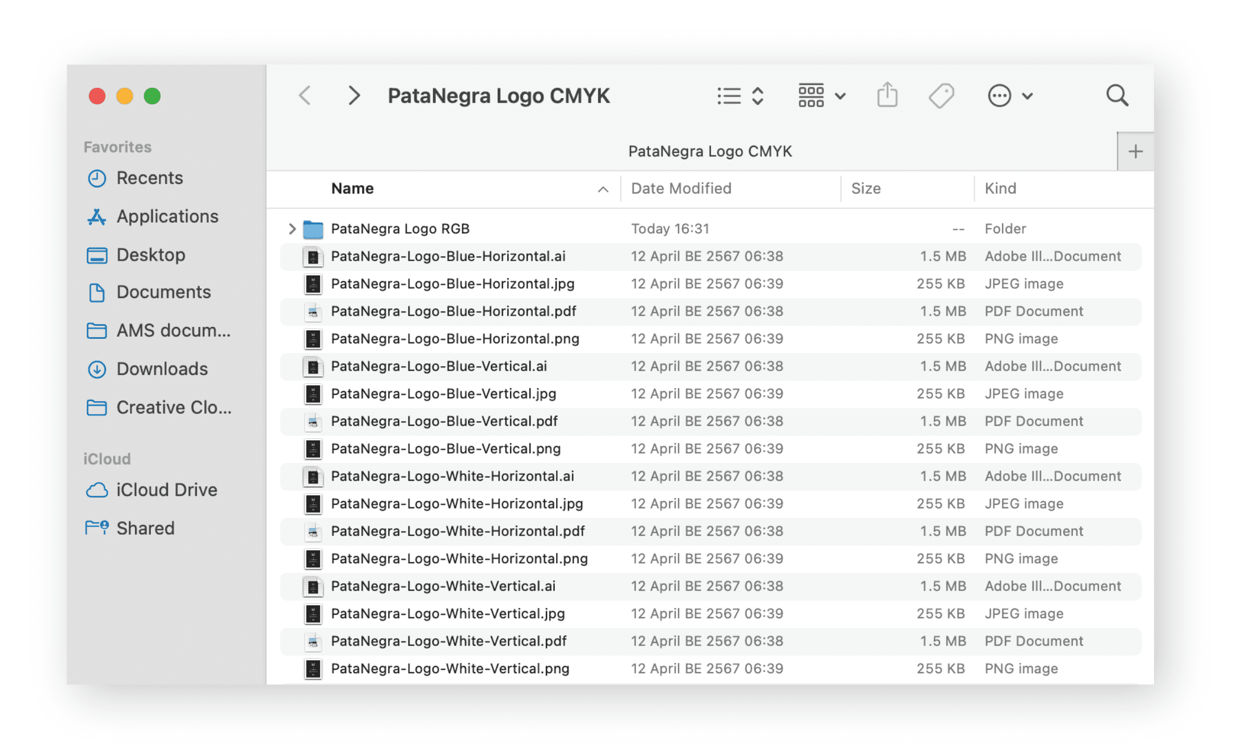
Task: Click the Tags icon in toolbar
Action: point(941,95)
